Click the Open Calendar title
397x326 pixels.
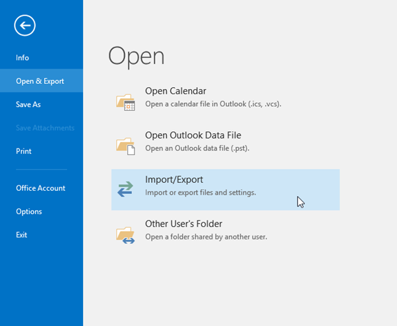click(175, 91)
